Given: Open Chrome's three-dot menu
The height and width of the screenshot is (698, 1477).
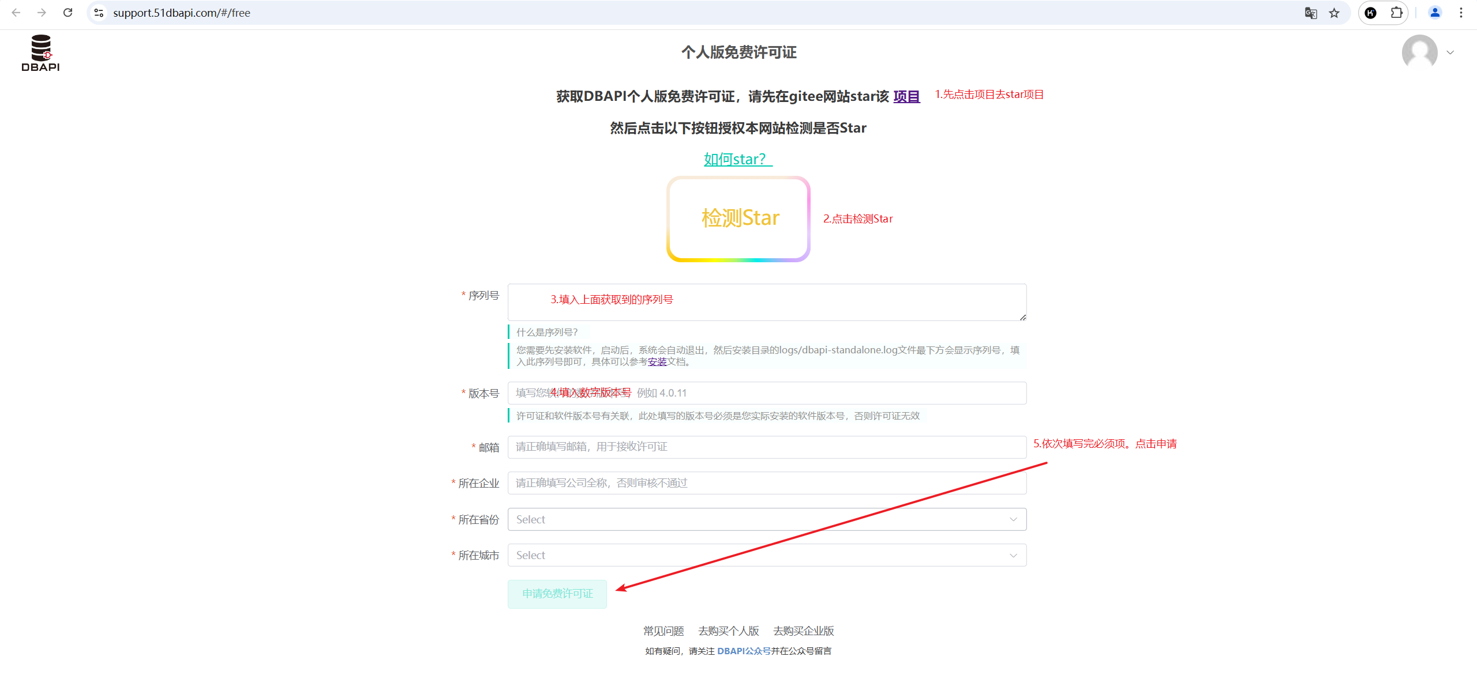Looking at the screenshot, I should click(1461, 13).
